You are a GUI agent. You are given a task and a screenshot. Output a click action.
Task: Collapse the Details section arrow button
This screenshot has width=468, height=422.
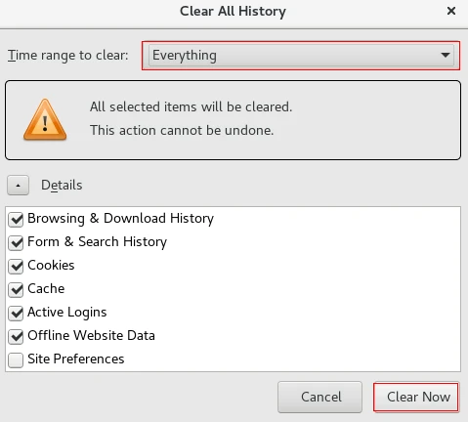pos(18,186)
